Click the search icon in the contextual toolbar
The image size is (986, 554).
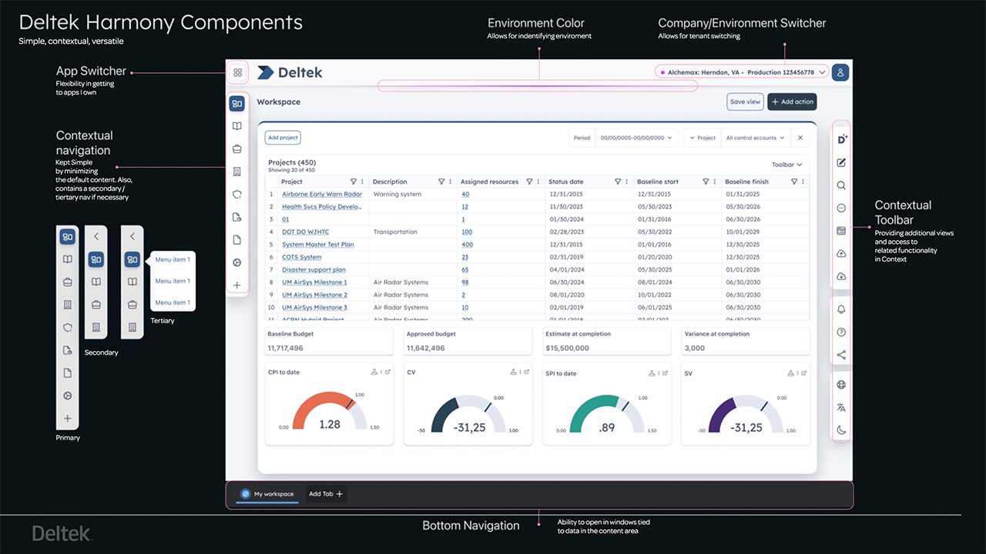[x=840, y=185]
